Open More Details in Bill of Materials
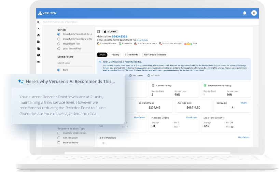This screenshot has height=172, width=279. click(243, 137)
